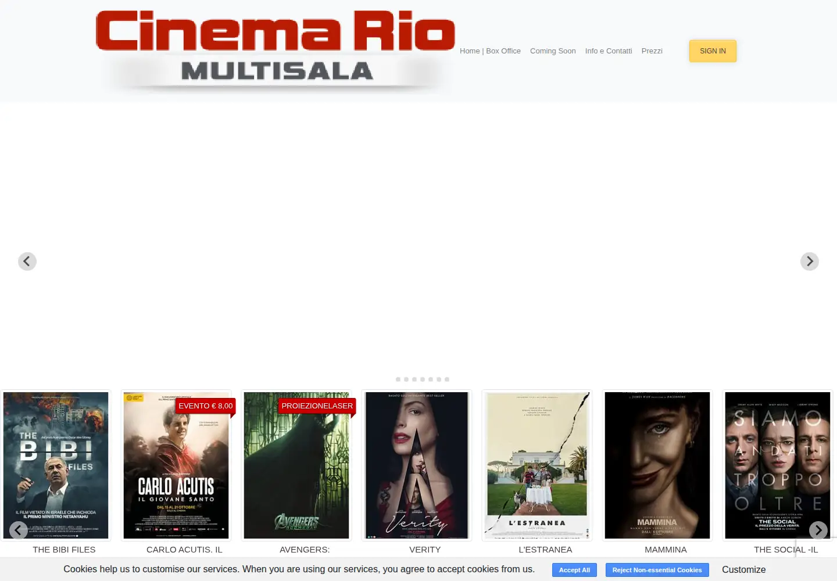Select the first slider pagination dot
Image resolution: width=837 pixels, height=581 pixels.
tap(398, 379)
